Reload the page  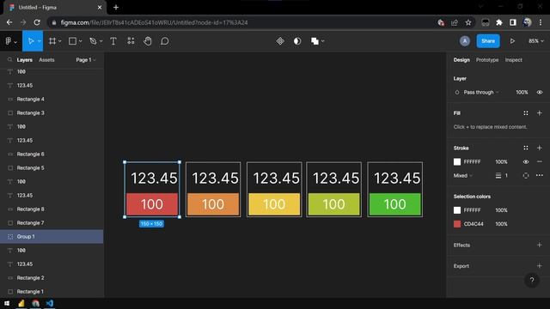click(37, 22)
